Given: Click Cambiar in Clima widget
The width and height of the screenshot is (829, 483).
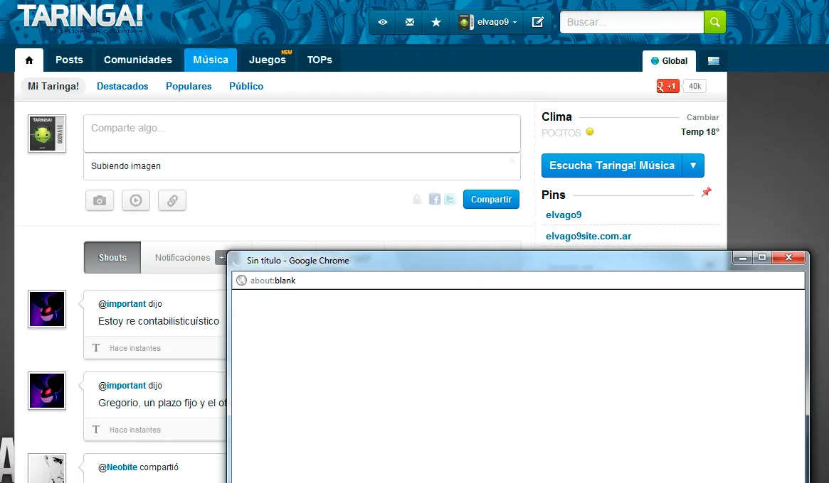Looking at the screenshot, I should 702,117.
